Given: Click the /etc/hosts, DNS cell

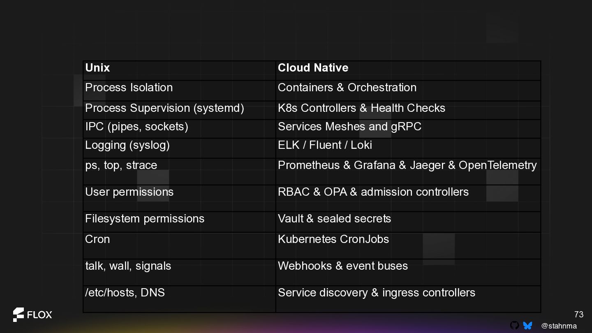Looking at the screenshot, I should [x=179, y=299].
